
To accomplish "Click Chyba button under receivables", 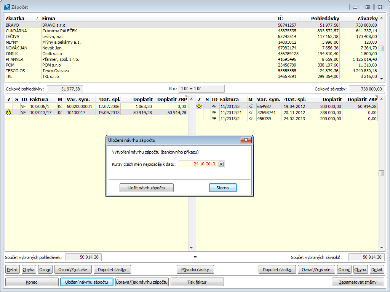I will point(29,270).
